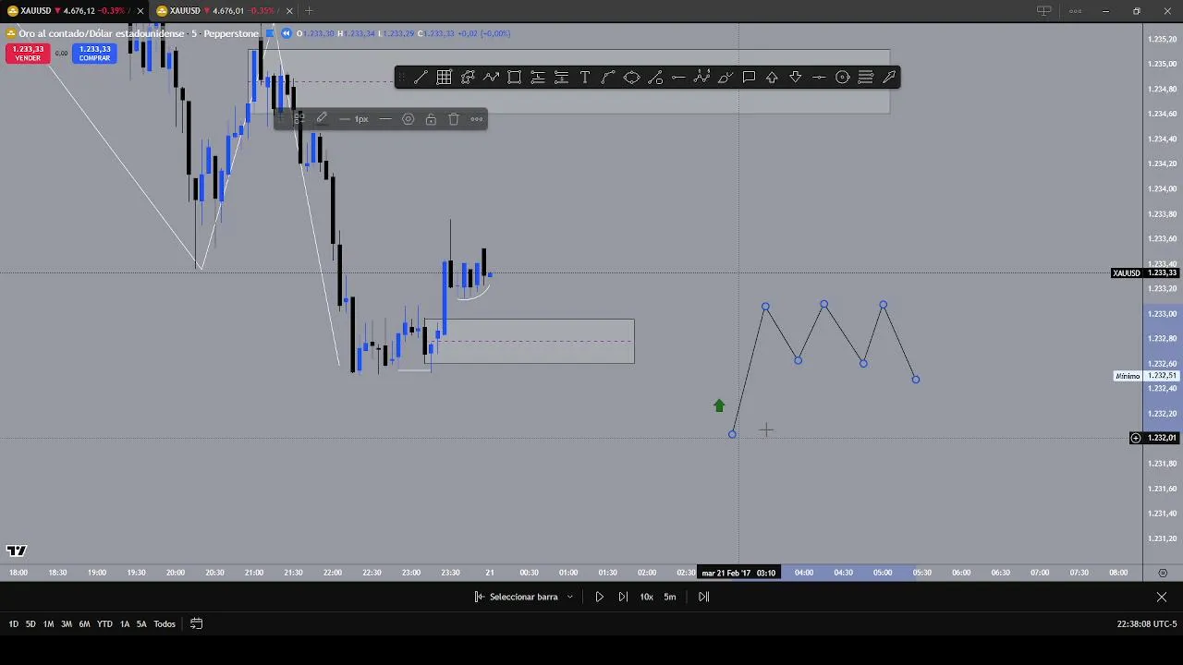Set range to 6M

(x=84, y=624)
